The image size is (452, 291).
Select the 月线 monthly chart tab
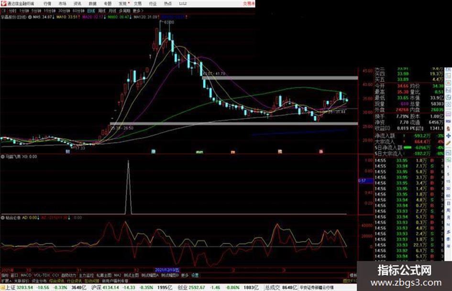click(x=112, y=11)
